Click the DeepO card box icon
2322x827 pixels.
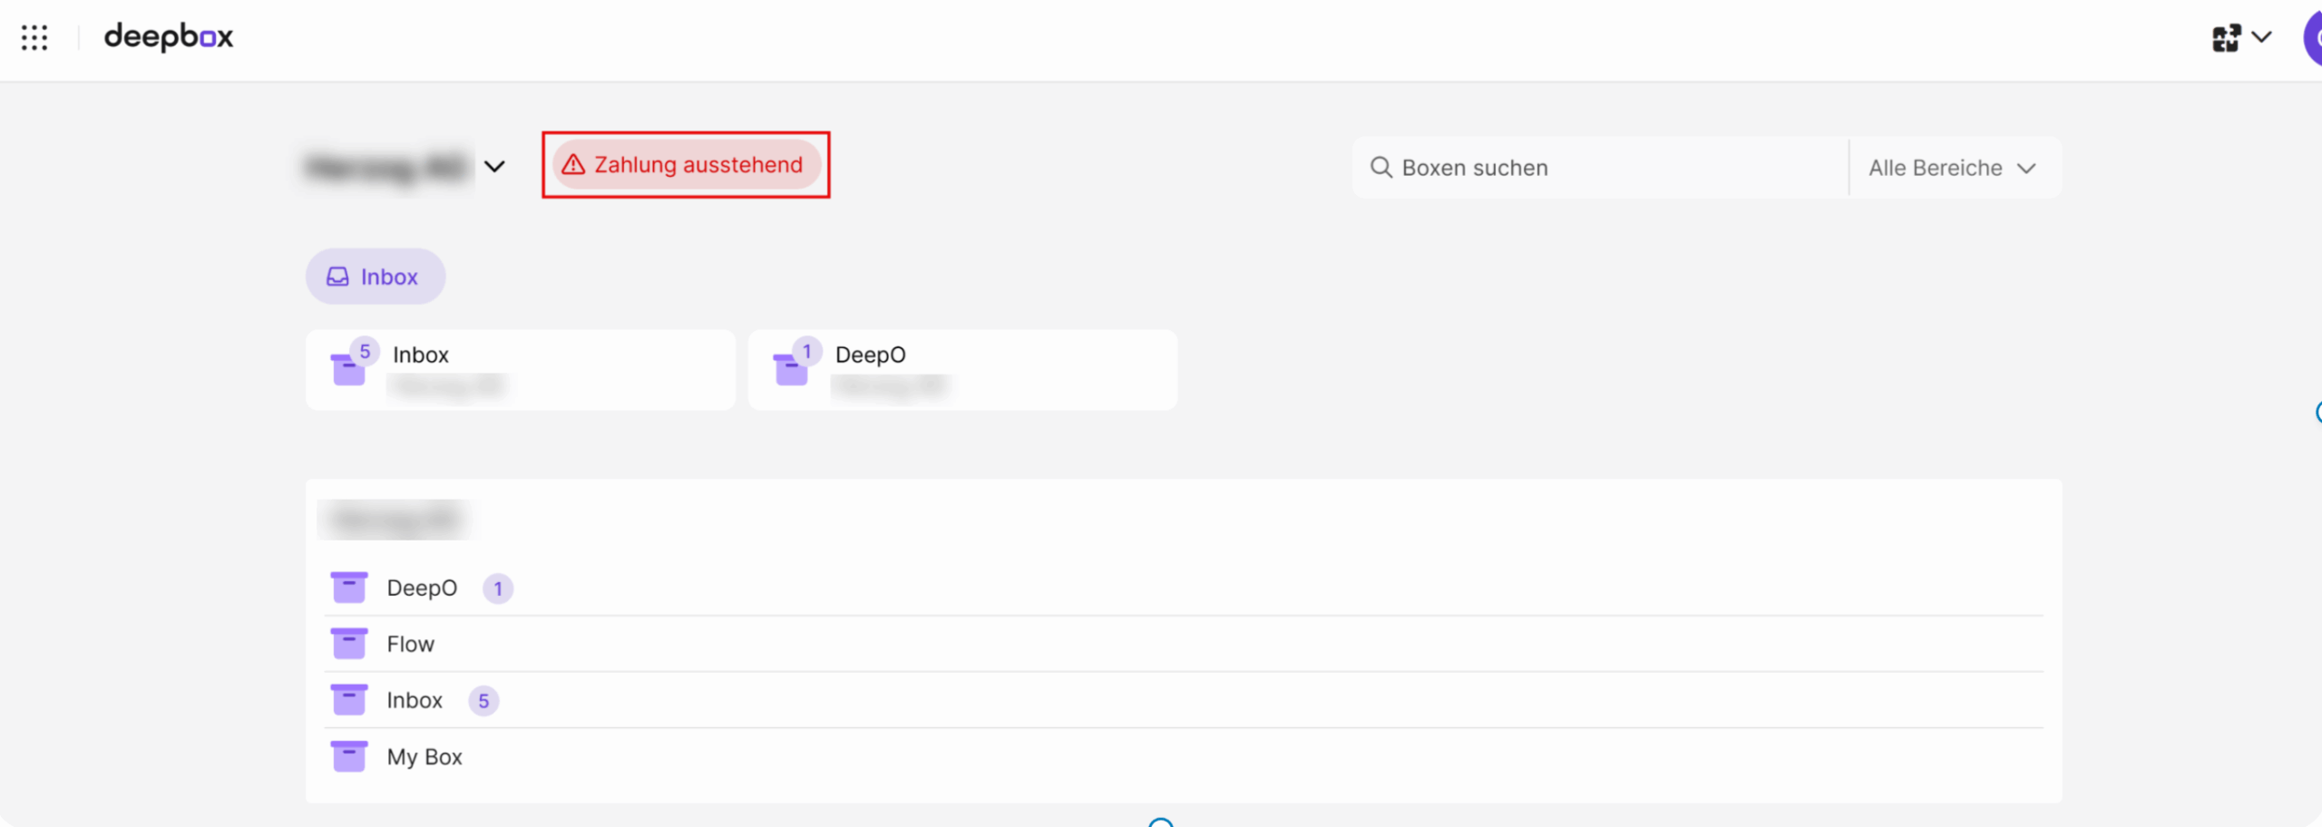[791, 369]
